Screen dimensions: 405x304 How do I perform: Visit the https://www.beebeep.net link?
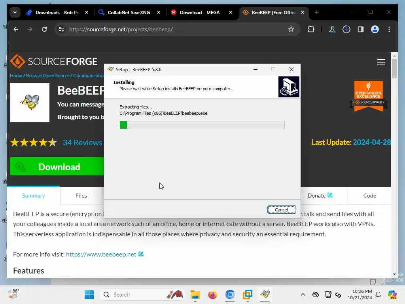pyautogui.click(x=101, y=255)
